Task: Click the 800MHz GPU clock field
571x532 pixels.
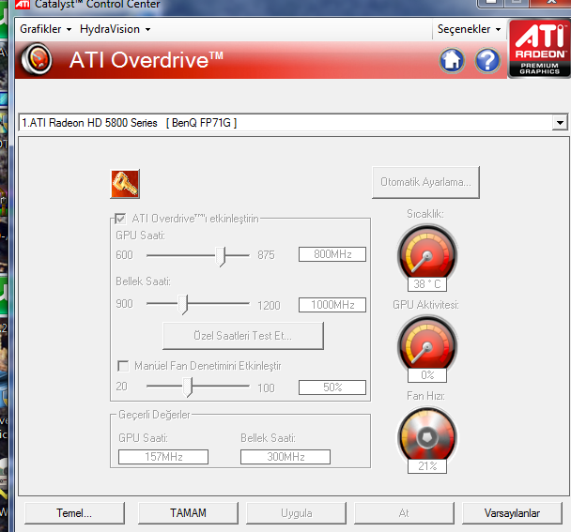Action: coord(332,254)
